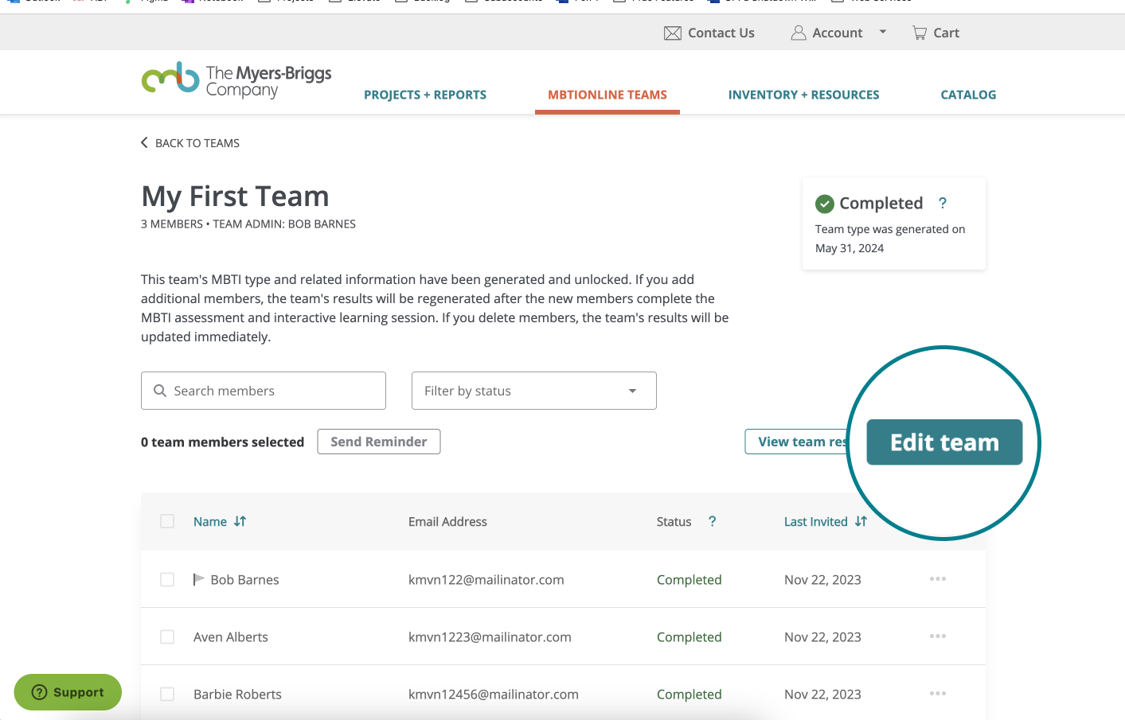Open the Projects + Reports tab
The width and height of the screenshot is (1125, 720).
[x=425, y=95]
